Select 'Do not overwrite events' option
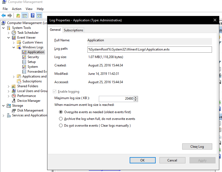222x172 pixels. tap(61, 125)
